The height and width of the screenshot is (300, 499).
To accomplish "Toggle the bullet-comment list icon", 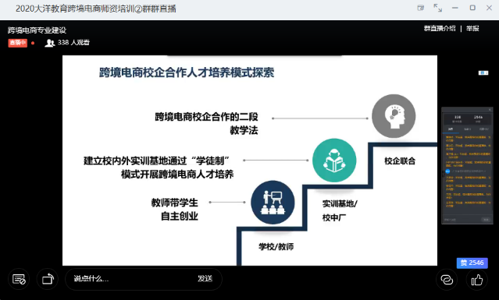I will pyautogui.click(x=19, y=279).
